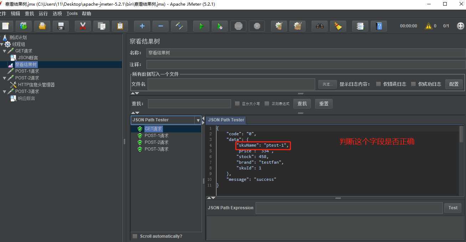The width and height of the screenshot is (466, 242).
Task: Toggle the 区分大小写 checkbox
Action: [x=237, y=104]
